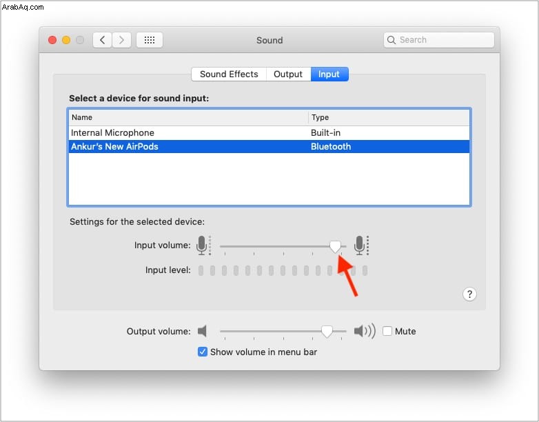Click the low input volume microphone icon
The image size is (539, 422).
coord(204,245)
